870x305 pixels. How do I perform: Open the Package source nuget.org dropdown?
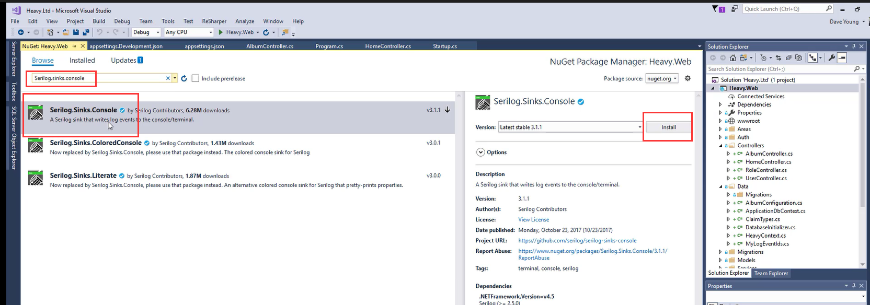662,78
